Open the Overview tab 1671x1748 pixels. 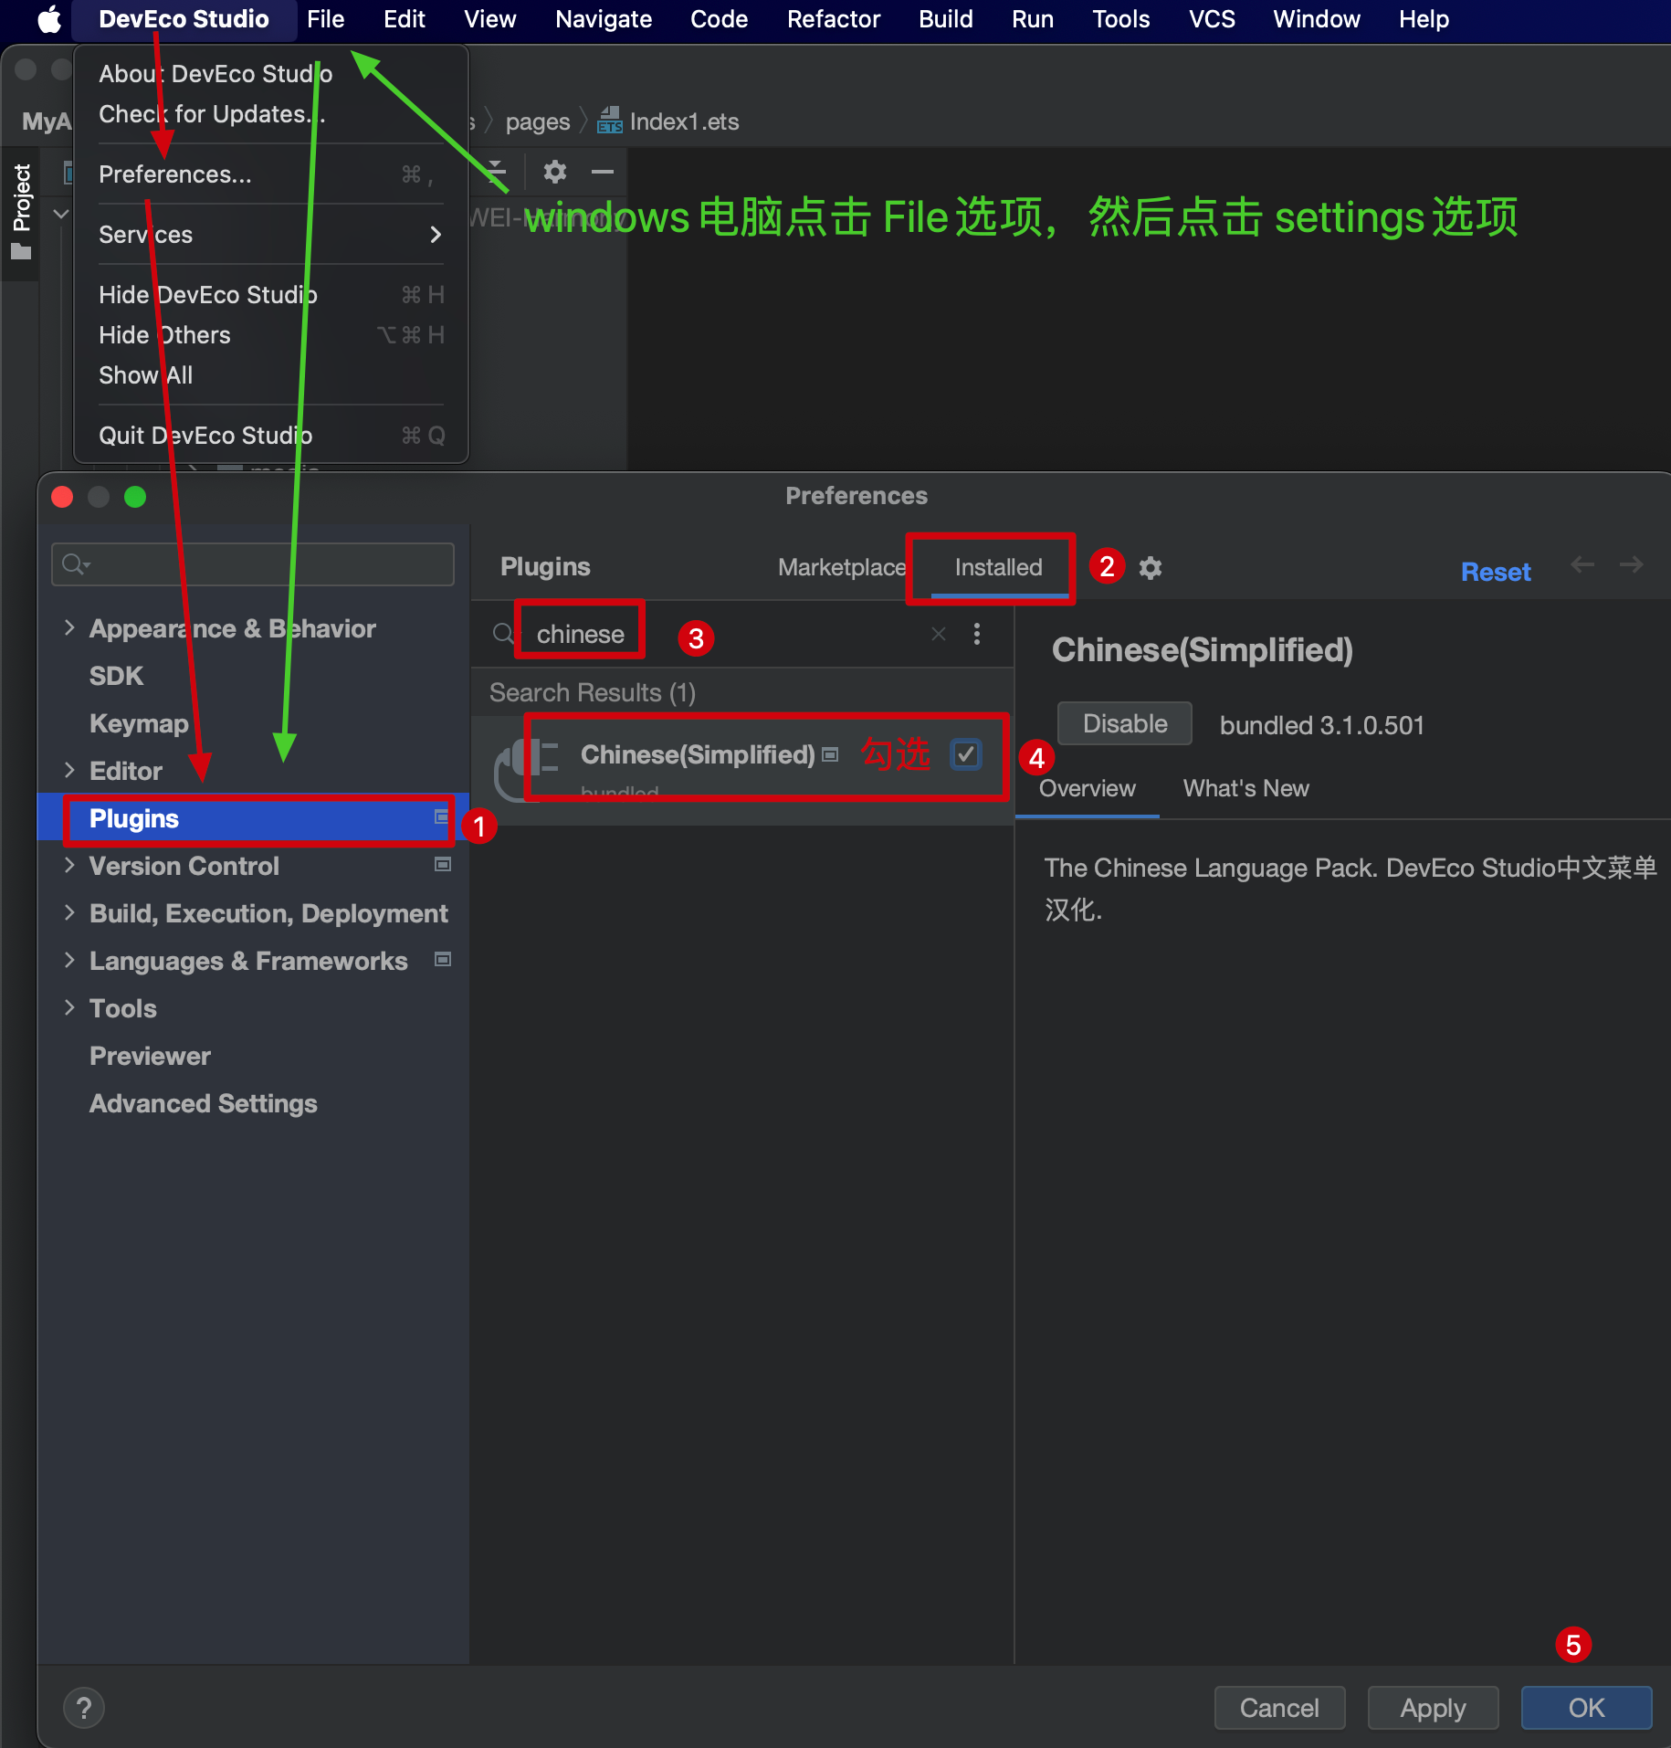click(x=1087, y=788)
